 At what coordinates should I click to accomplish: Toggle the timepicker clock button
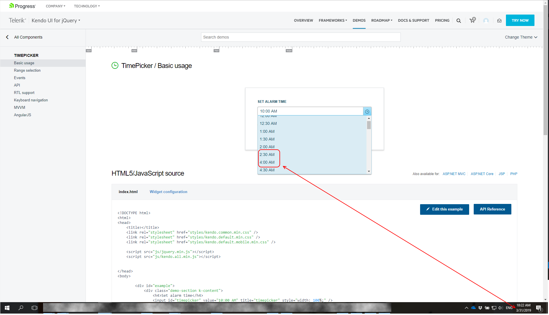pos(367,111)
